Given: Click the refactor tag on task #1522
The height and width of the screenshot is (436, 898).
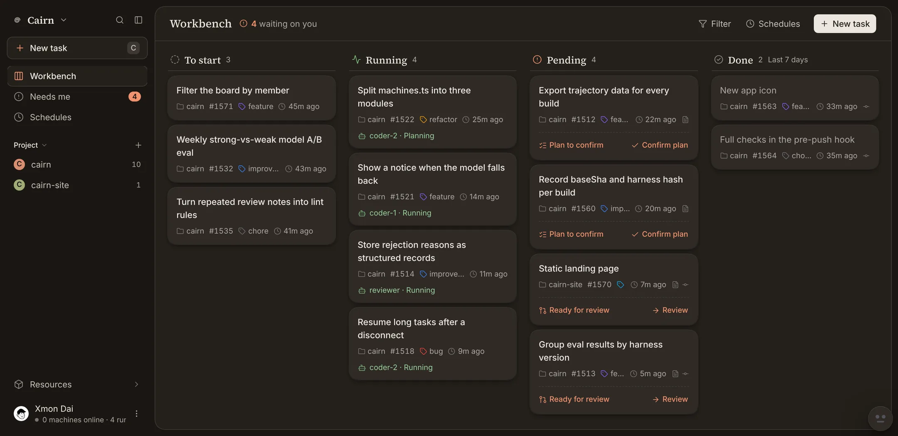Looking at the screenshot, I should 439,120.
